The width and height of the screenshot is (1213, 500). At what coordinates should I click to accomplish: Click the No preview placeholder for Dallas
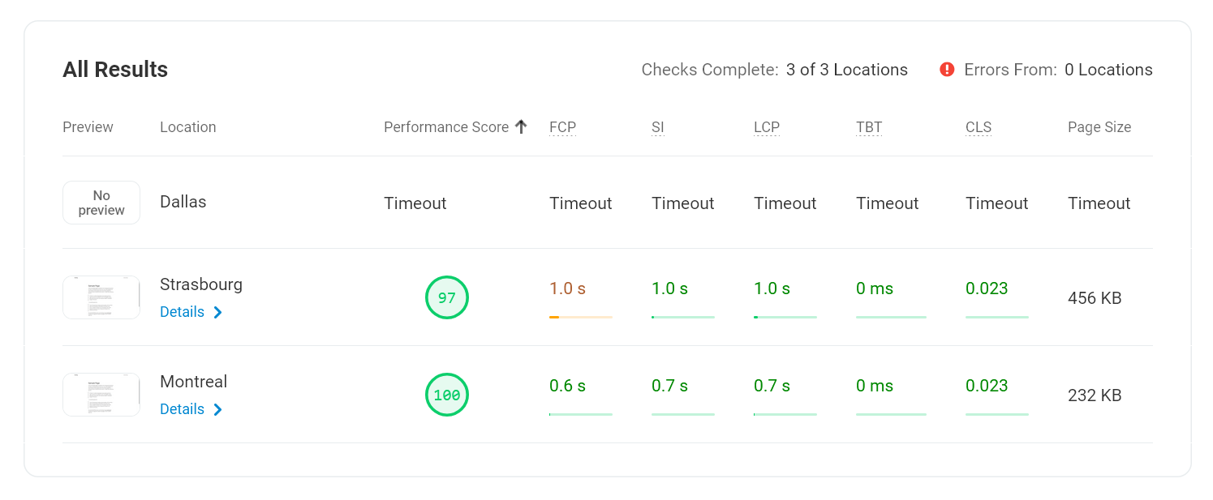point(101,203)
